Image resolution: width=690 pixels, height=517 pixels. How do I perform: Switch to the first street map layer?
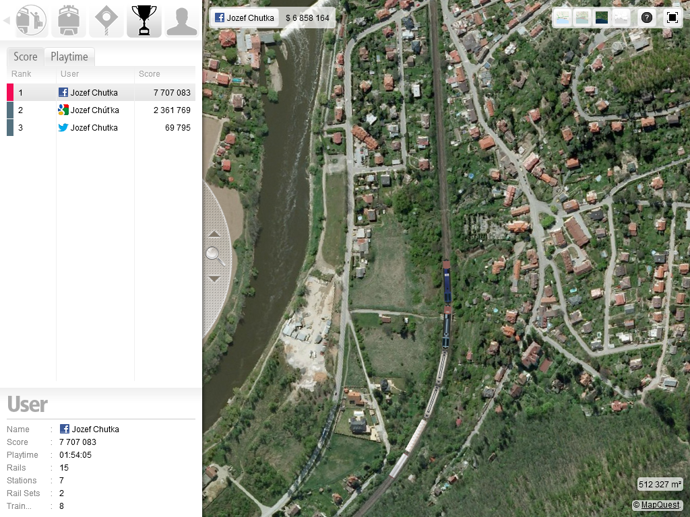[563, 18]
